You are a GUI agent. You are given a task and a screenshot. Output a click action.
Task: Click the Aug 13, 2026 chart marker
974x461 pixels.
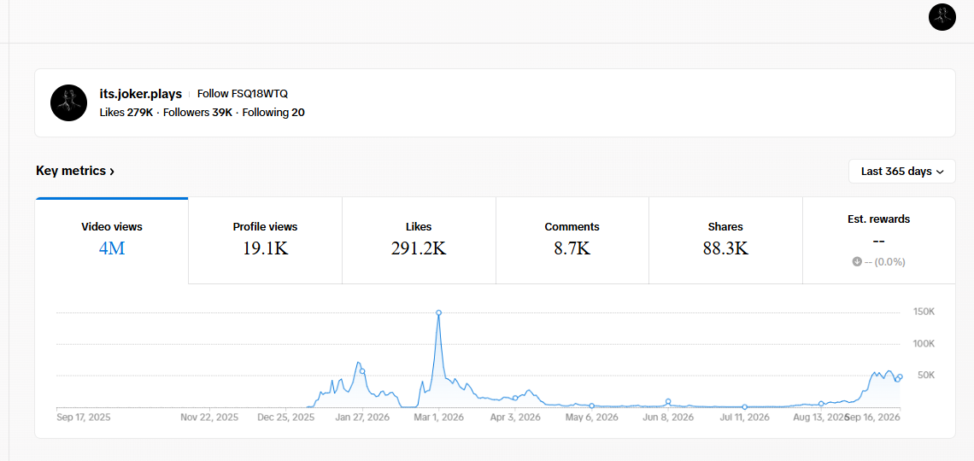[x=821, y=403]
